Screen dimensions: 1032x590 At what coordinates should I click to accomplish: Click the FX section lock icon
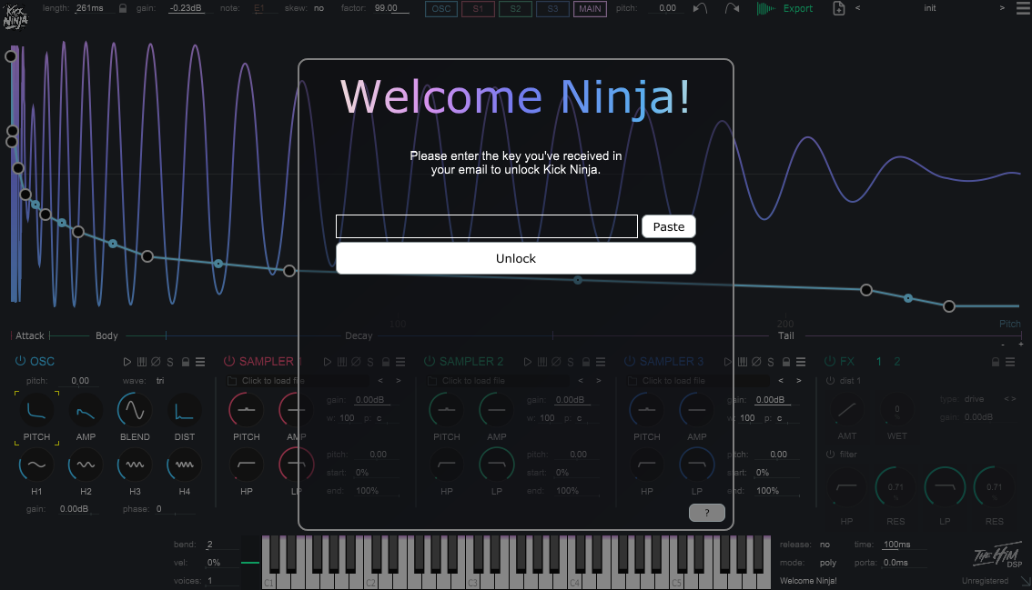[996, 362]
